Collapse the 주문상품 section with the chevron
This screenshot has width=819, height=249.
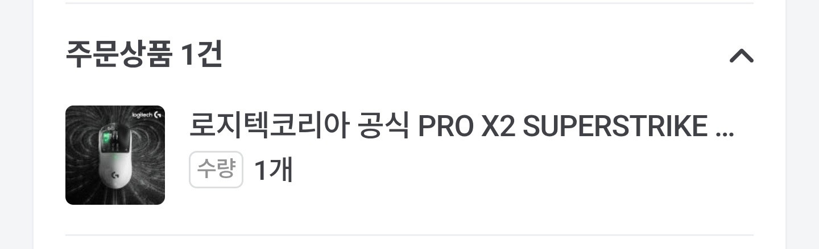(741, 56)
